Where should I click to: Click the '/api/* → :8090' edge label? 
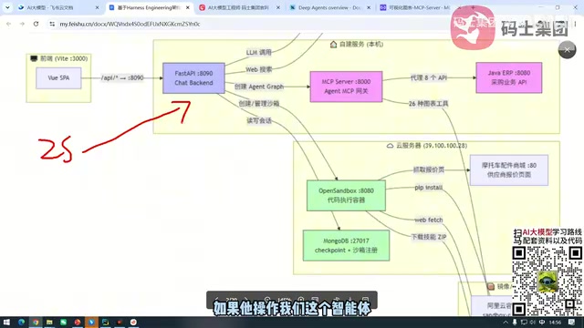[122, 77]
